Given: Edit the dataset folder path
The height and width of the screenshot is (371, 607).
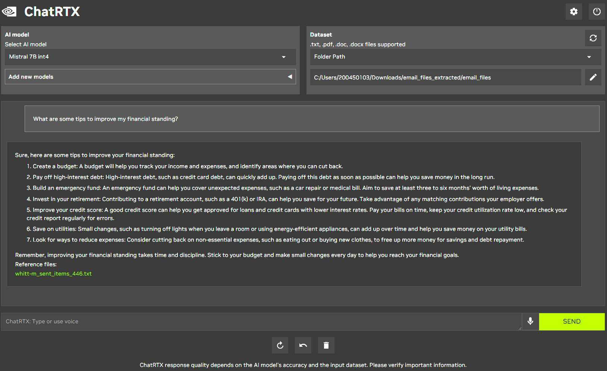Looking at the screenshot, I should (593, 77).
